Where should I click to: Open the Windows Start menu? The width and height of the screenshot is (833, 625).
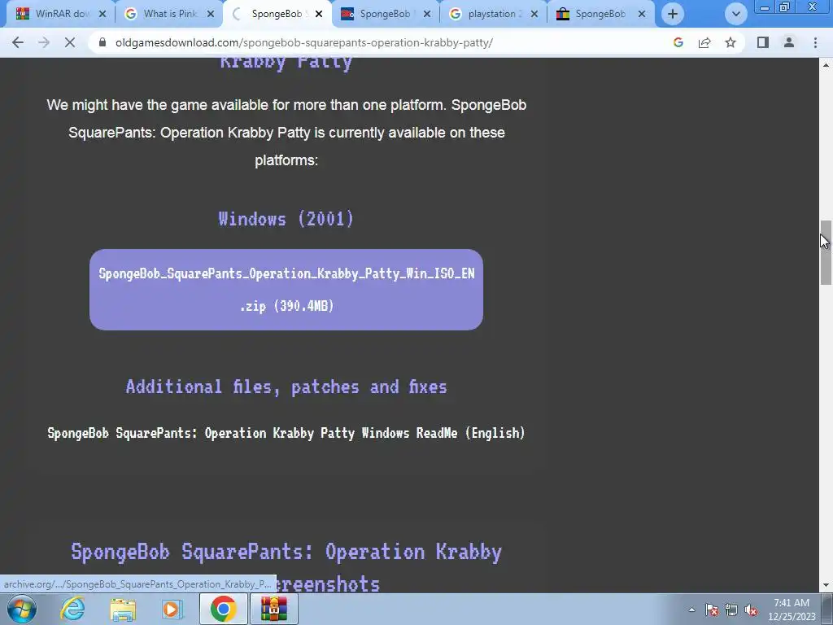[x=22, y=609]
